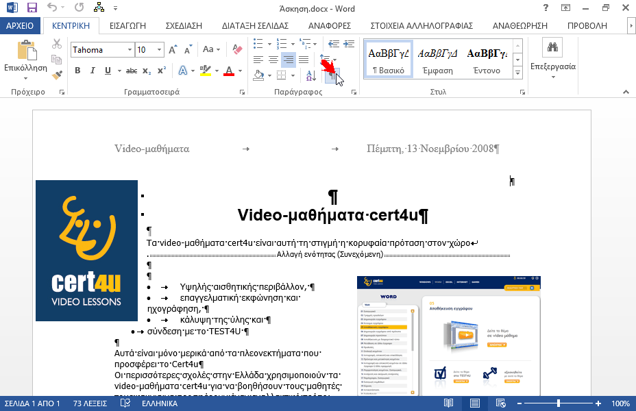636x411 pixels.
Task: Apply red font color (A)
Action: click(x=229, y=71)
